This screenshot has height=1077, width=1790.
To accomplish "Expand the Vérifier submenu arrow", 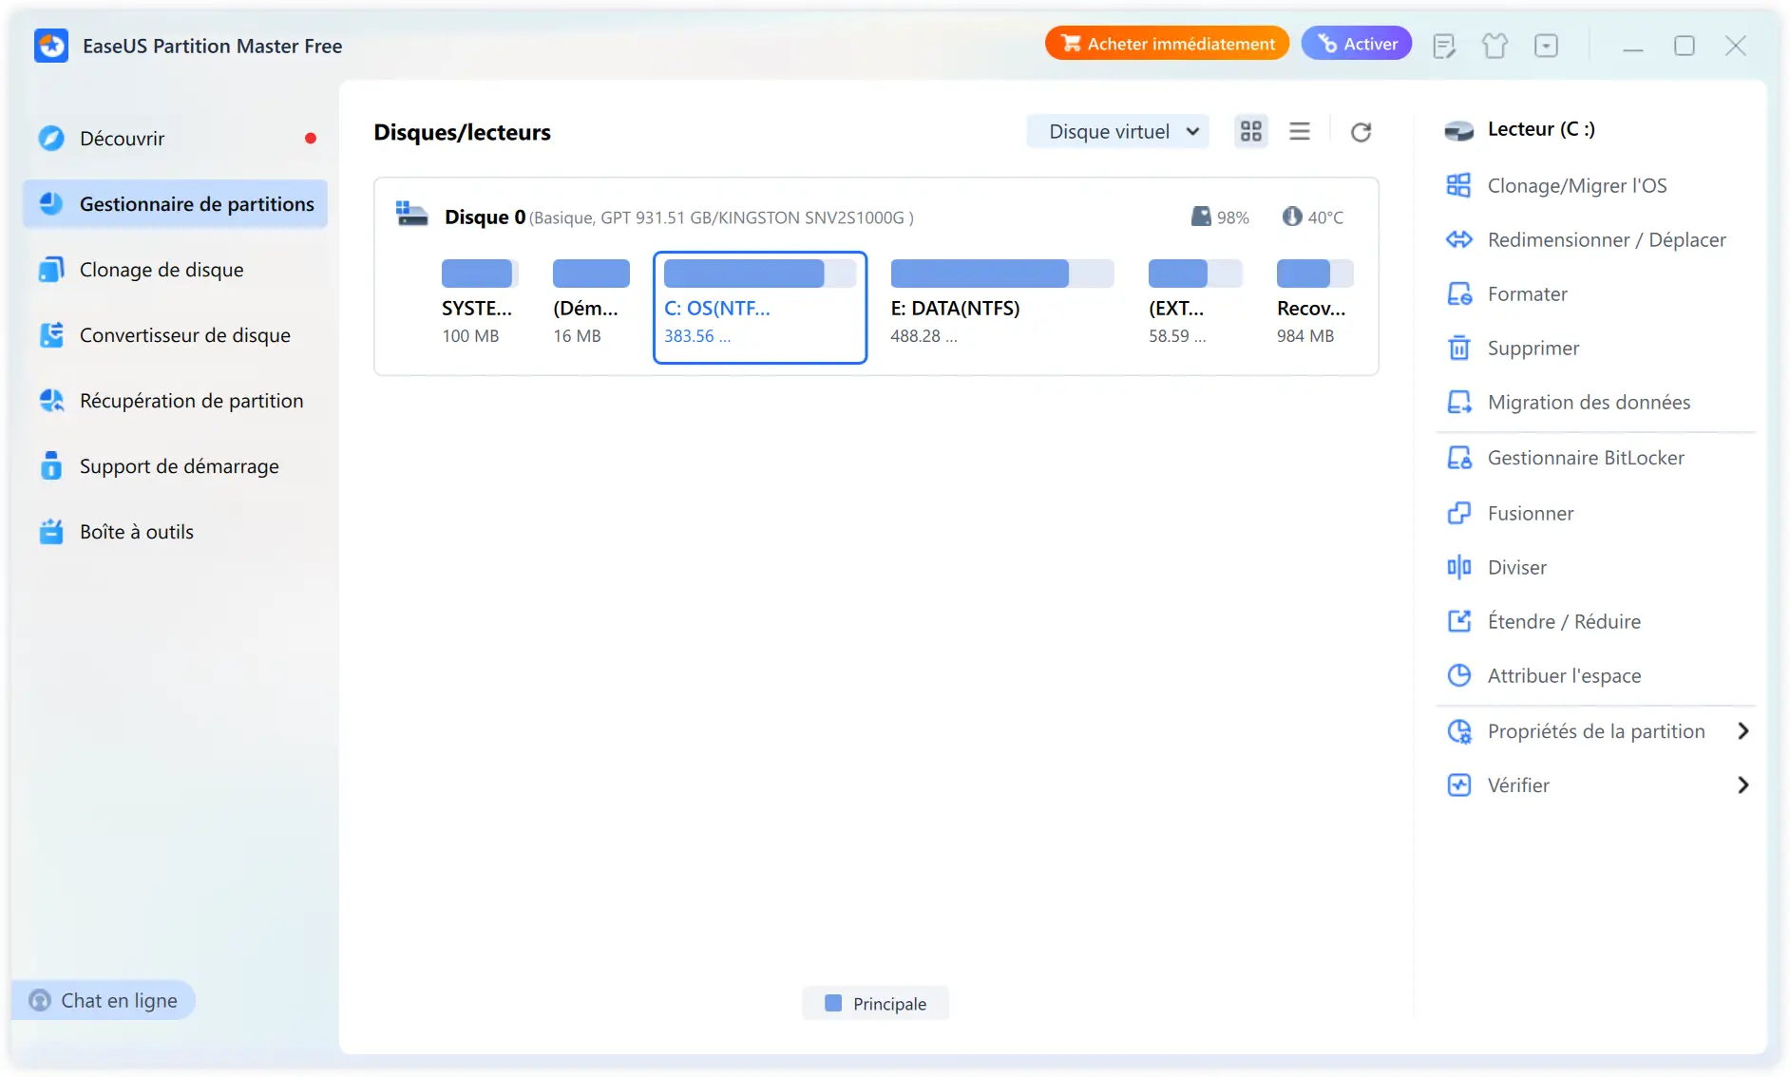I will click(x=1743, y=785).
